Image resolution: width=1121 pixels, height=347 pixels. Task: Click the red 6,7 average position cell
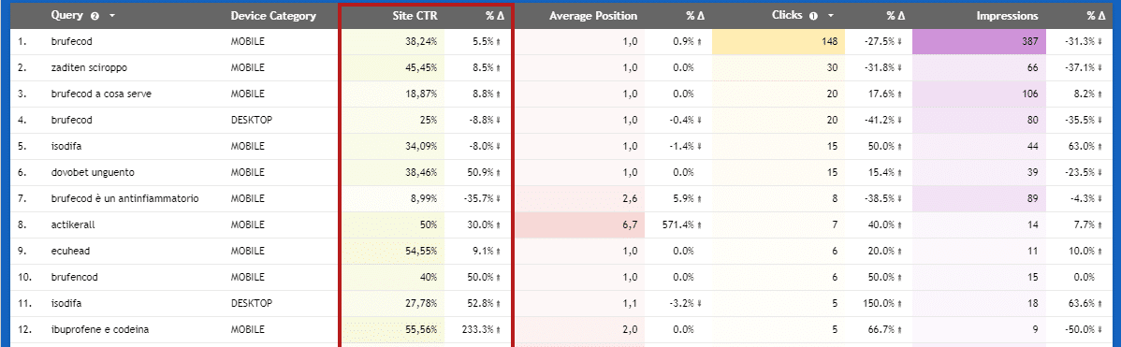pos(580,224)
